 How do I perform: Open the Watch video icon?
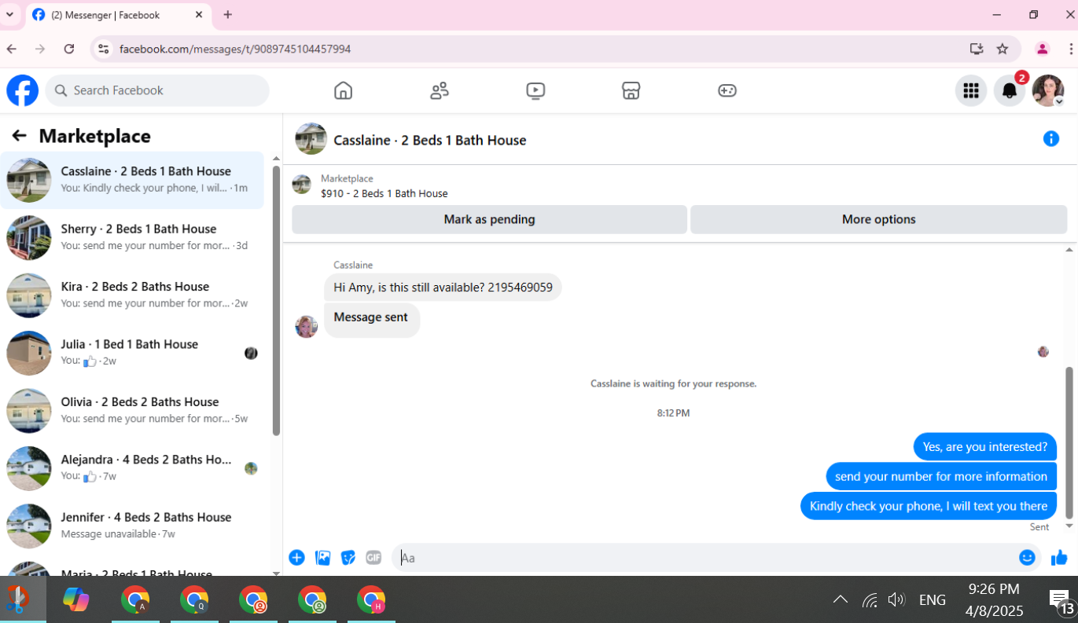tap(535, 90)
